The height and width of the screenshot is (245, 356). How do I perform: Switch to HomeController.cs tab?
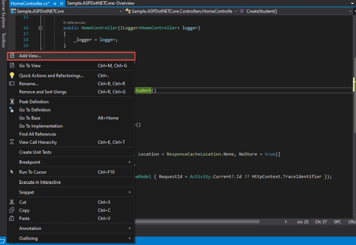pyautogui.click(x=30, y=3)
